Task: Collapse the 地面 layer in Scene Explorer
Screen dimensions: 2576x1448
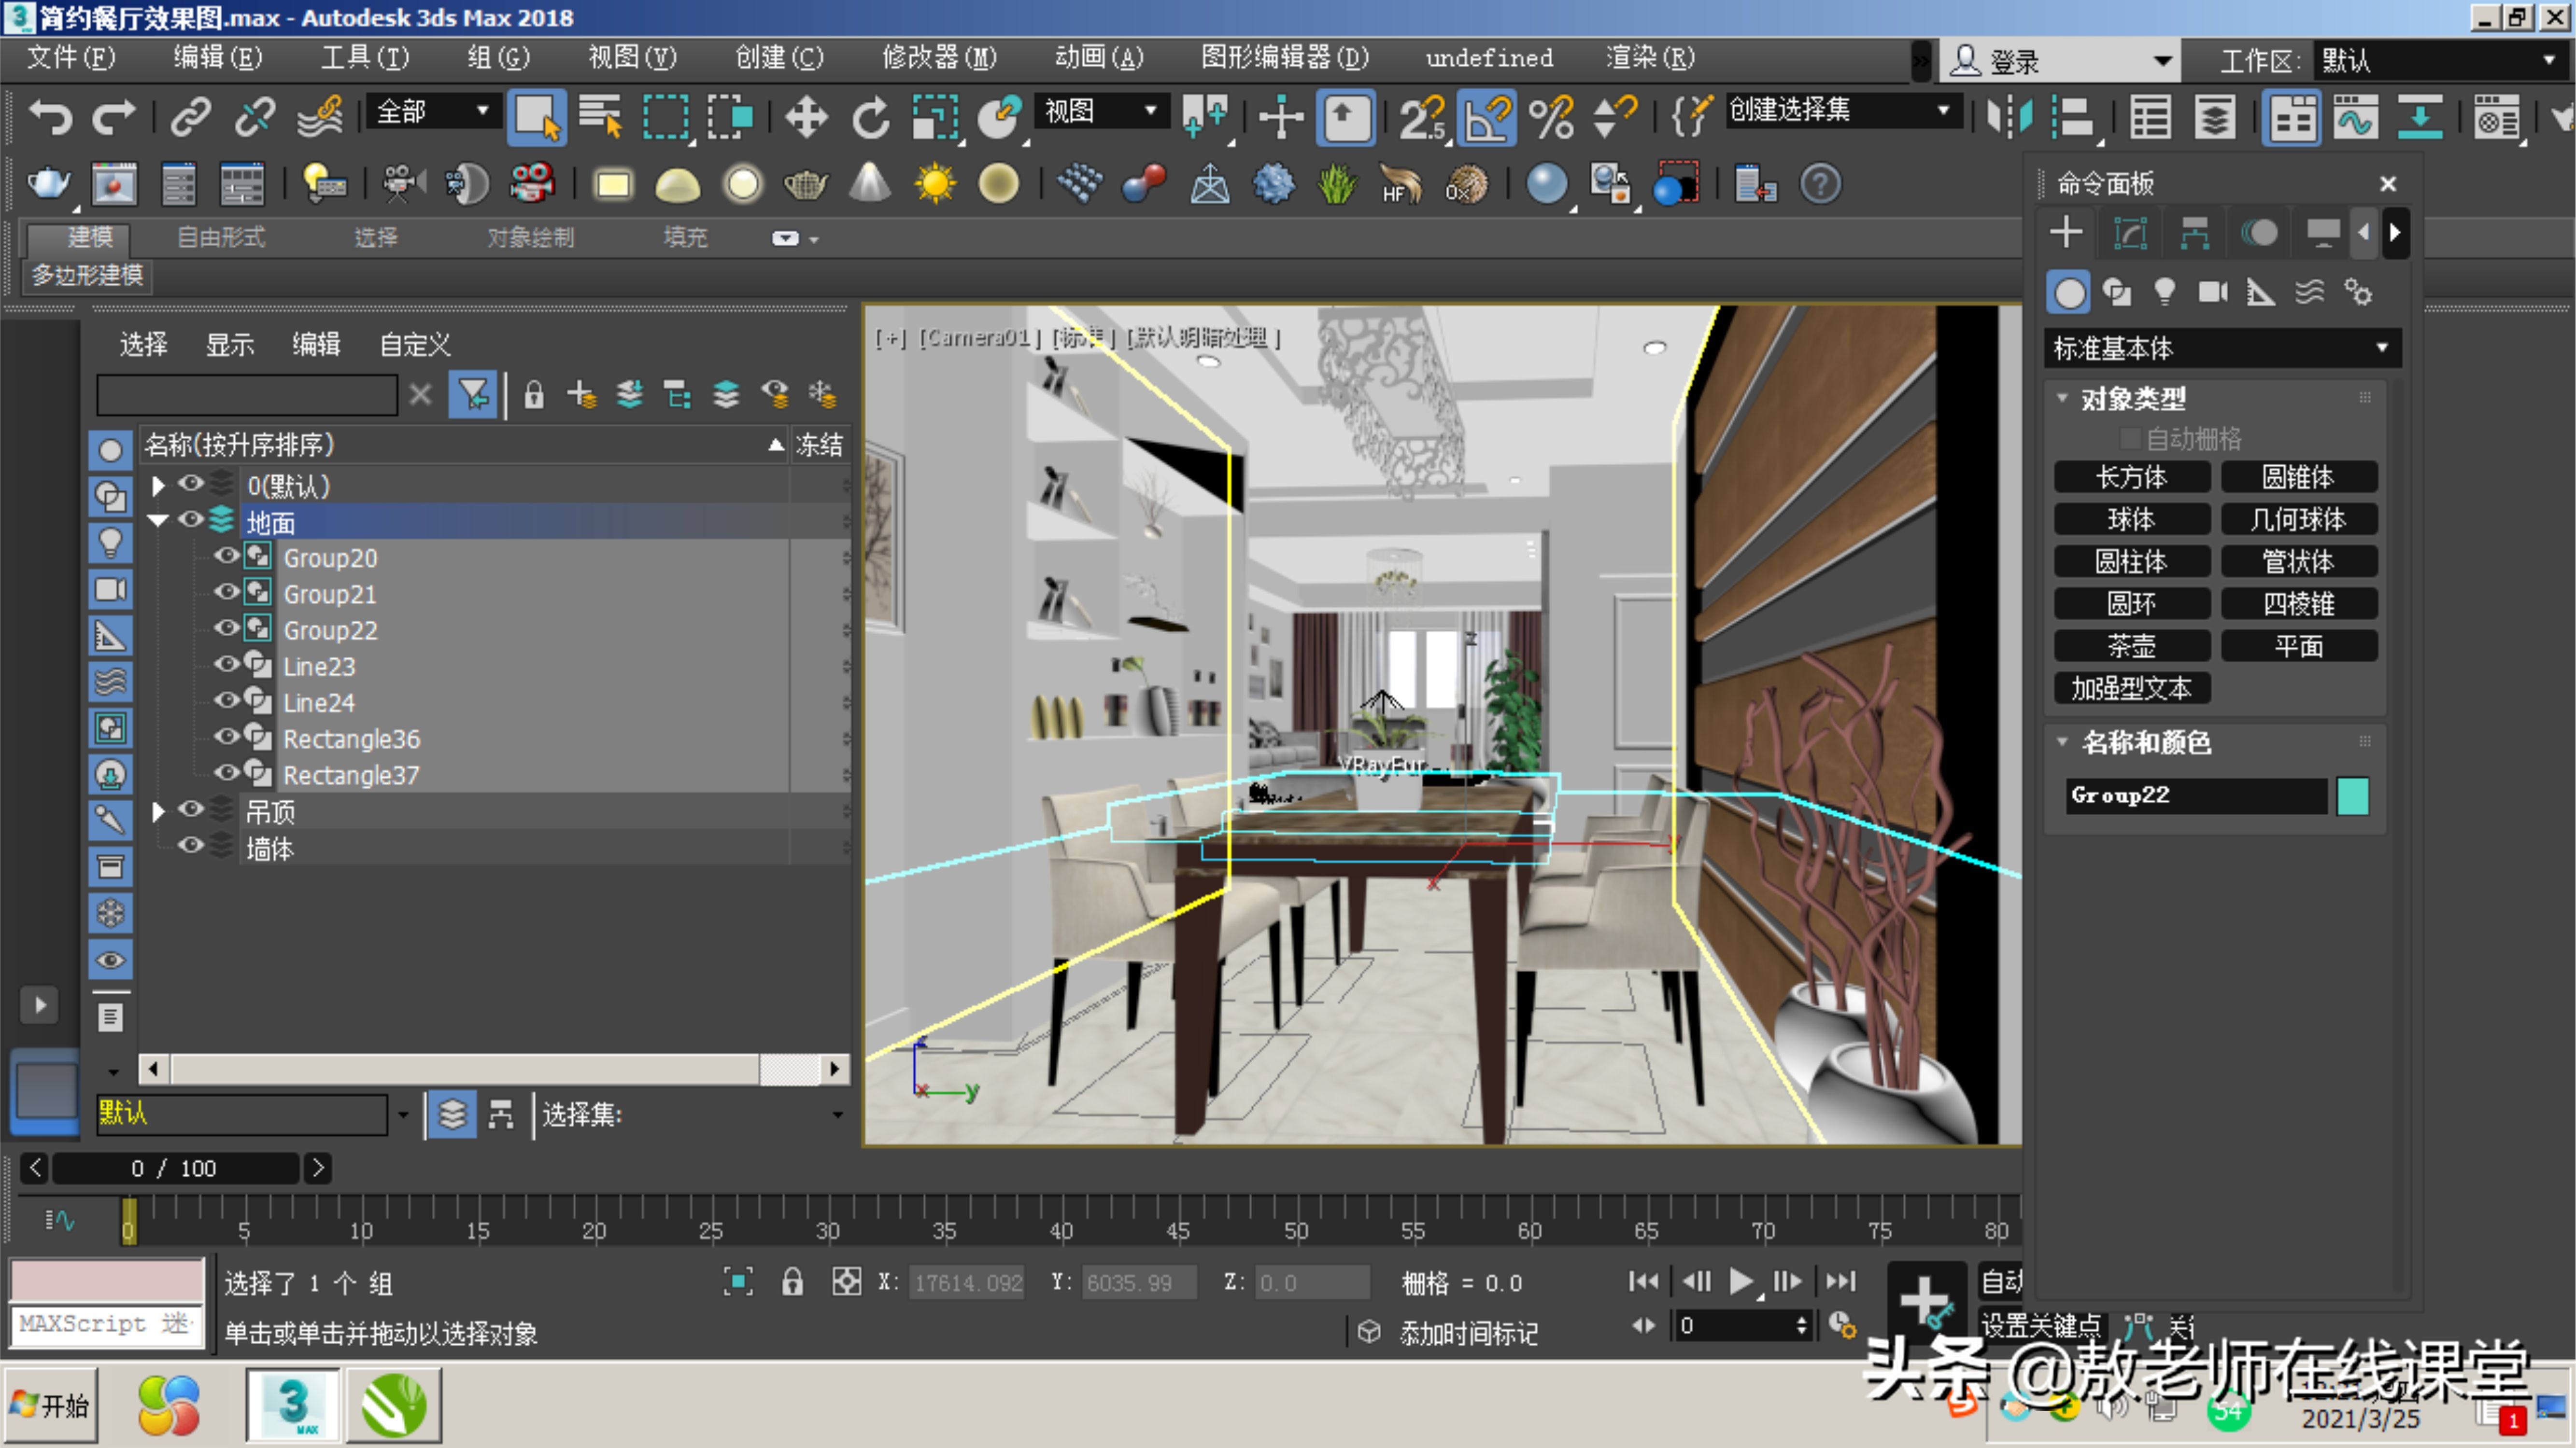Action: (x=157, y=520)
